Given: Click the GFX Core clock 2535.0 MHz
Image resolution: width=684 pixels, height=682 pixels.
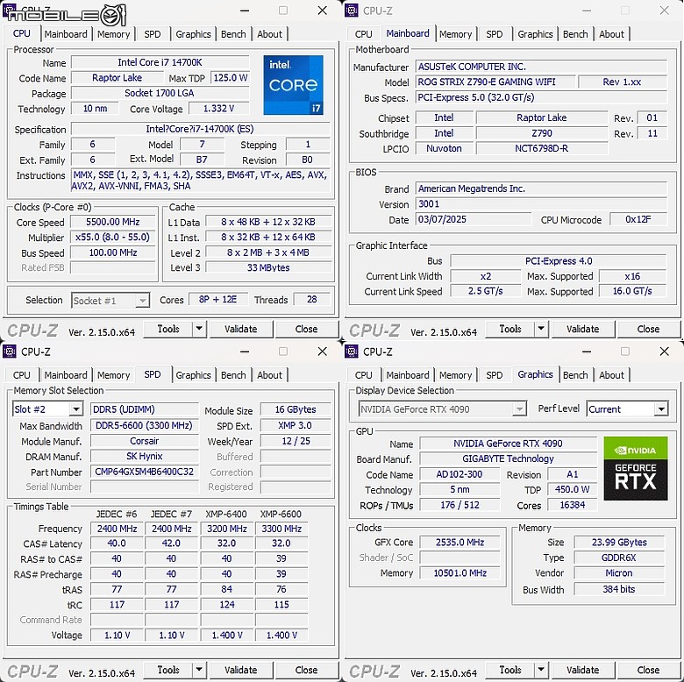Looking at the screenshot, I should [x=460, y=543].
